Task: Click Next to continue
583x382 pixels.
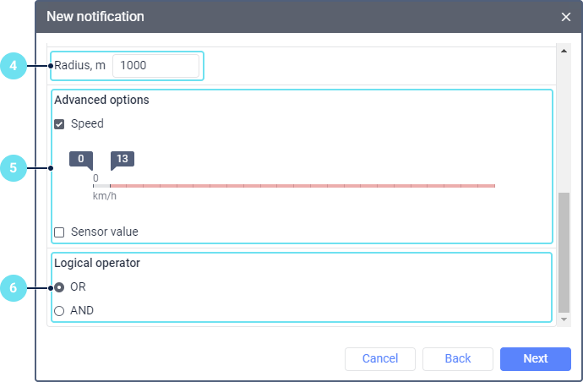Action: coord(535,359)
